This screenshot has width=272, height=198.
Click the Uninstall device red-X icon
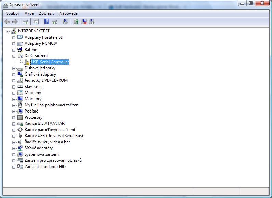[84, 22]
